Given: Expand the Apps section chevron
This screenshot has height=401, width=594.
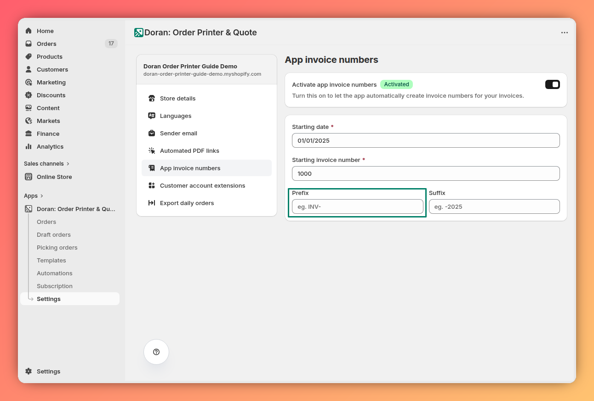Looking at the screenshot, I should coord(42,196).
